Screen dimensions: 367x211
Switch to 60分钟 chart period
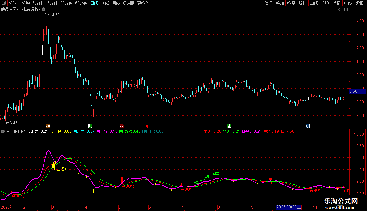click(x=81, y=3)
